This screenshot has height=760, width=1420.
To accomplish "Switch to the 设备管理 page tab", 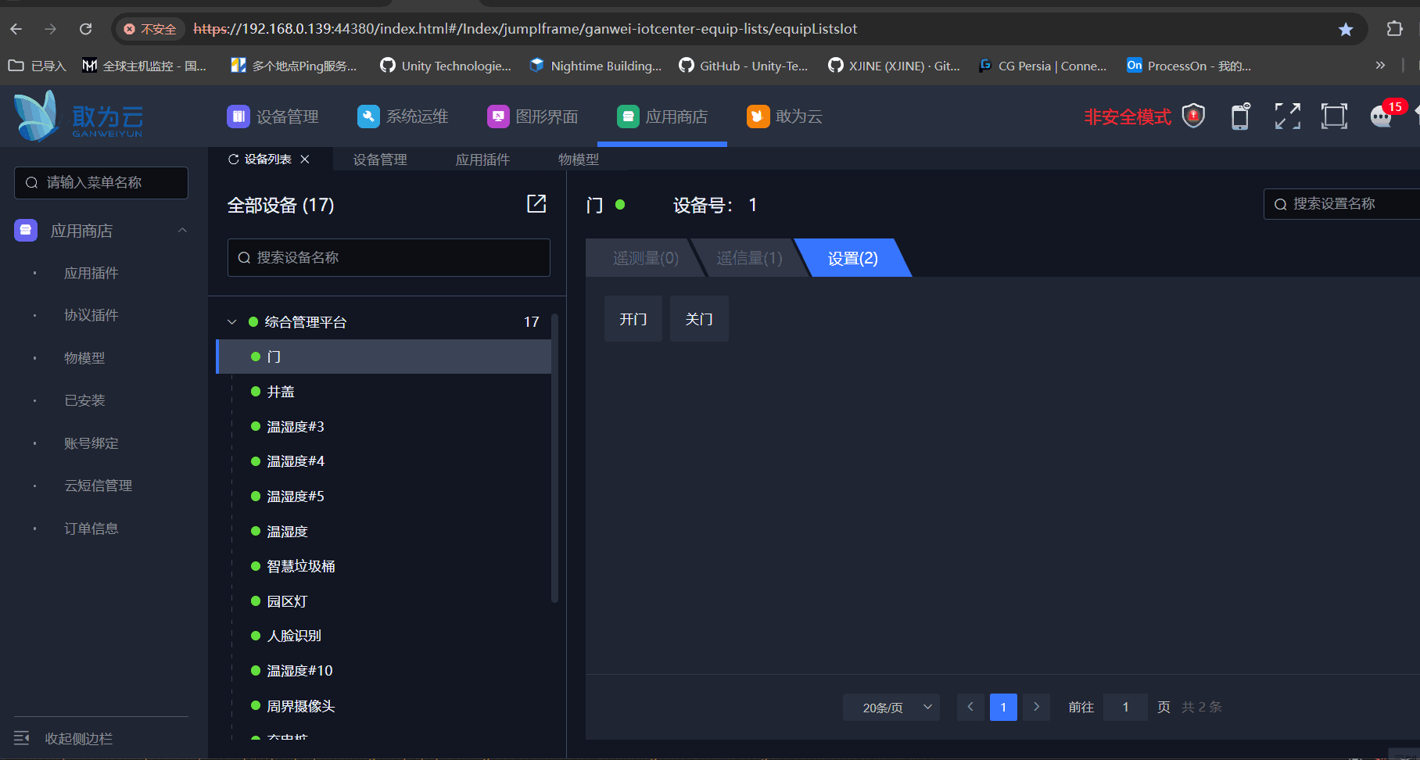I will [x=380, y=160].
